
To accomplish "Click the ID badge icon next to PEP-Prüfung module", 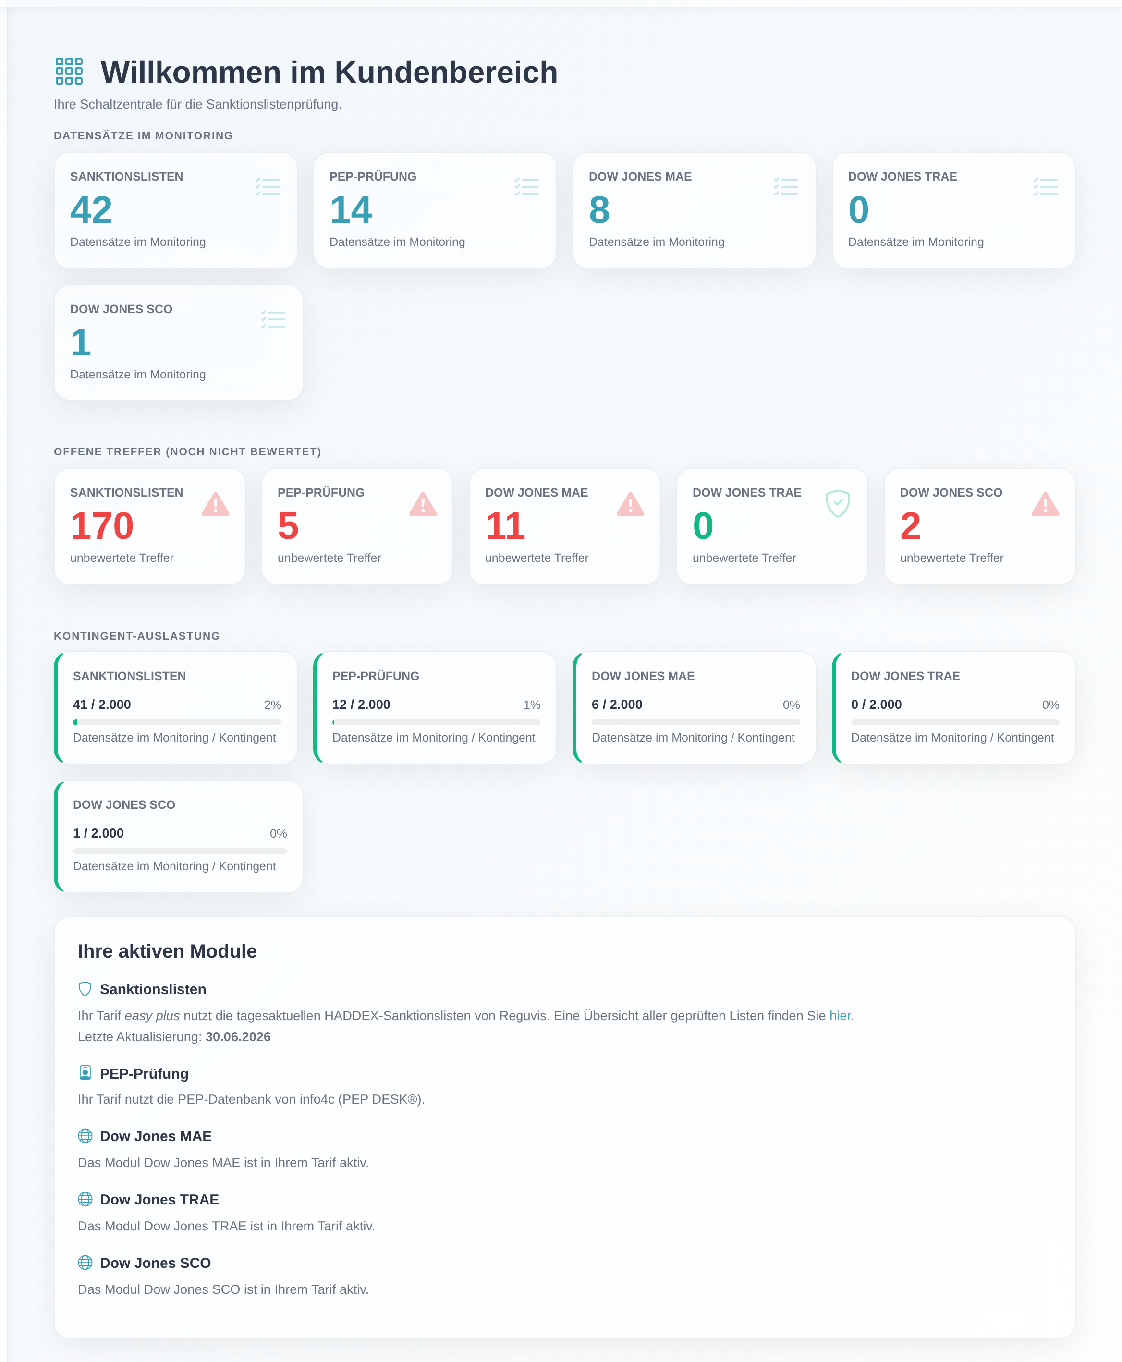I will [85, 1072].
